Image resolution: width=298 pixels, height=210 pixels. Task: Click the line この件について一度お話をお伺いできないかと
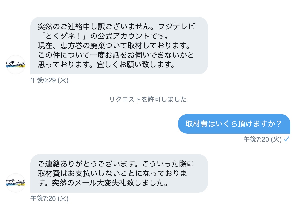click(x=116, y=55)
